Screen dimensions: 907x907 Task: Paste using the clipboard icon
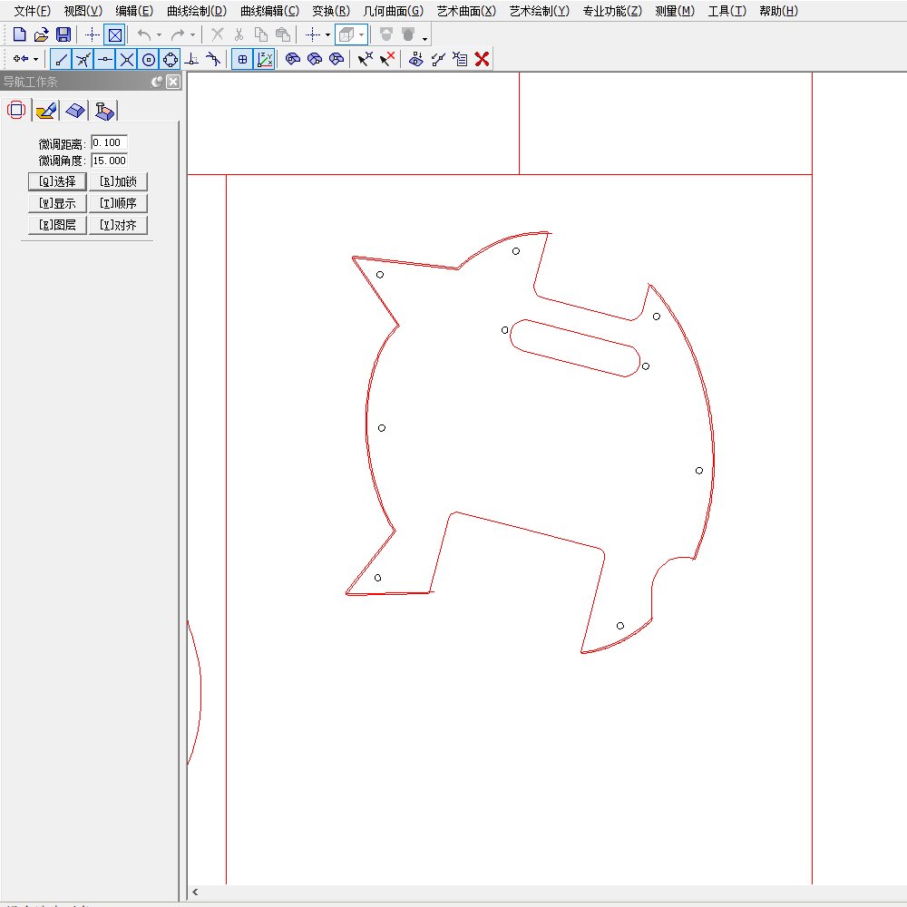tap(283, 34)
